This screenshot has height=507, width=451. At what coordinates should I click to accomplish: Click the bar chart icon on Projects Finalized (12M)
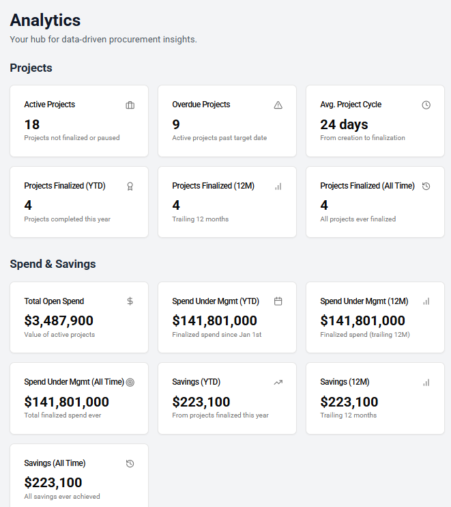tap(278, 186)
